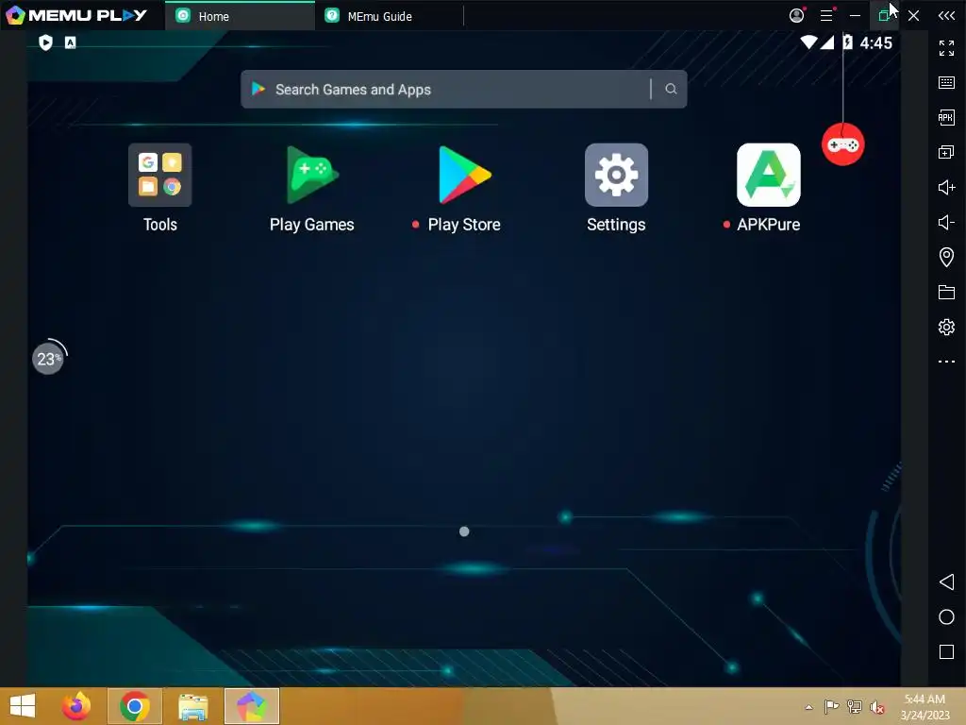Install APK from sidebar icon
The width and height of the screenshot is (966, 725).
coord(946,117)
